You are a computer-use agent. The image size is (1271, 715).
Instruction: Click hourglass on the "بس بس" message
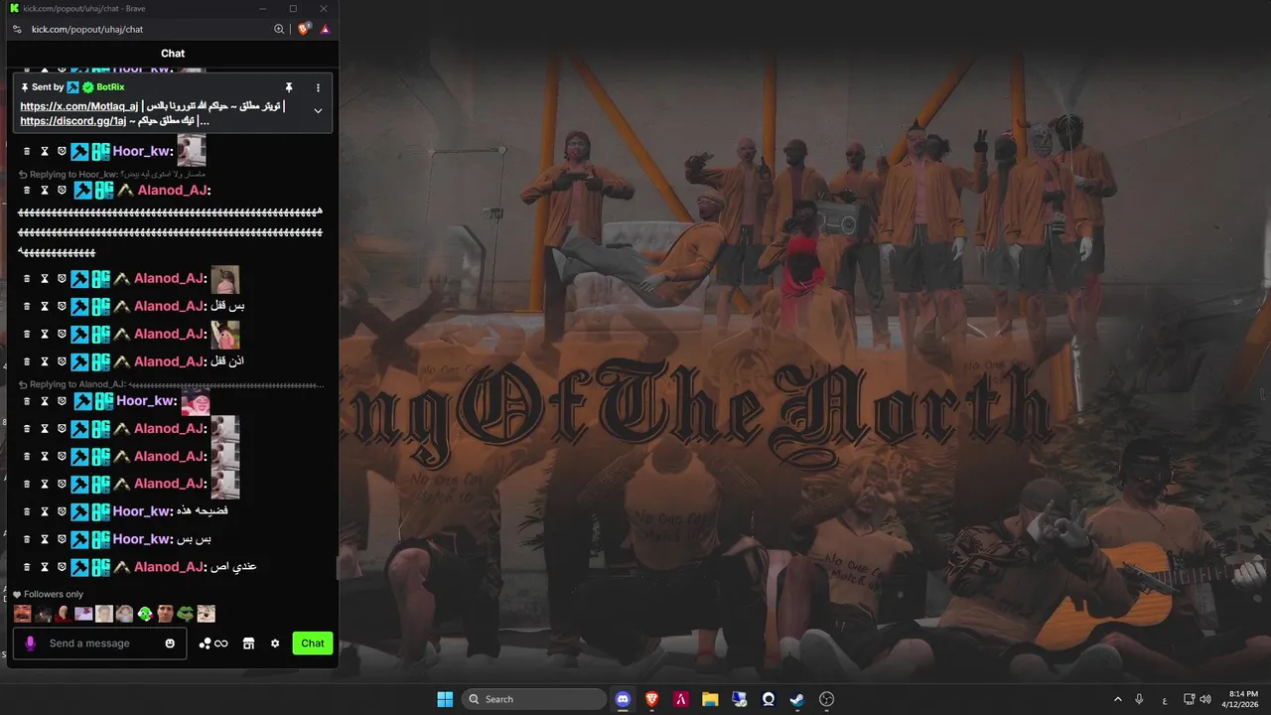coord(44,539)
